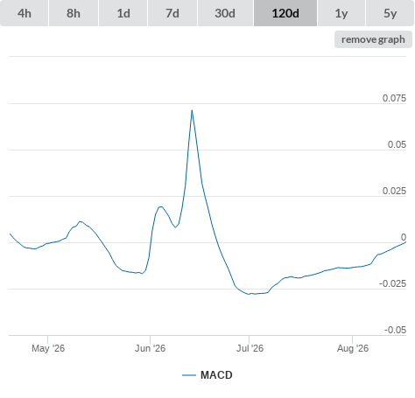Image resolution: width=415 pixels, height=398 pixels.
Task: Click the Aug '26 axis label
Action: tap(353, 348)
